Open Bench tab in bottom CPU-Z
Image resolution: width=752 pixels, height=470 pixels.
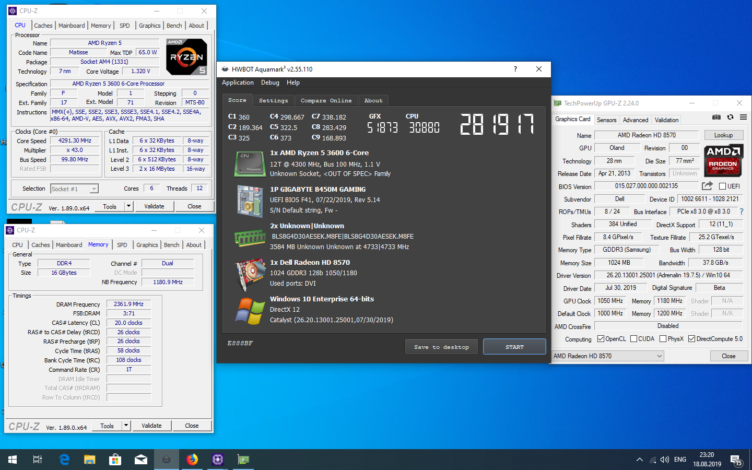click(171, 245)
